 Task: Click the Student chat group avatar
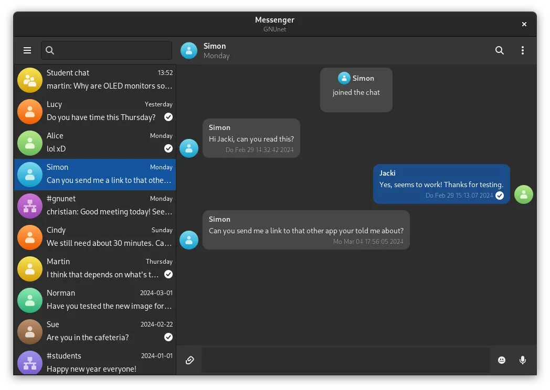tap(30, 80)
